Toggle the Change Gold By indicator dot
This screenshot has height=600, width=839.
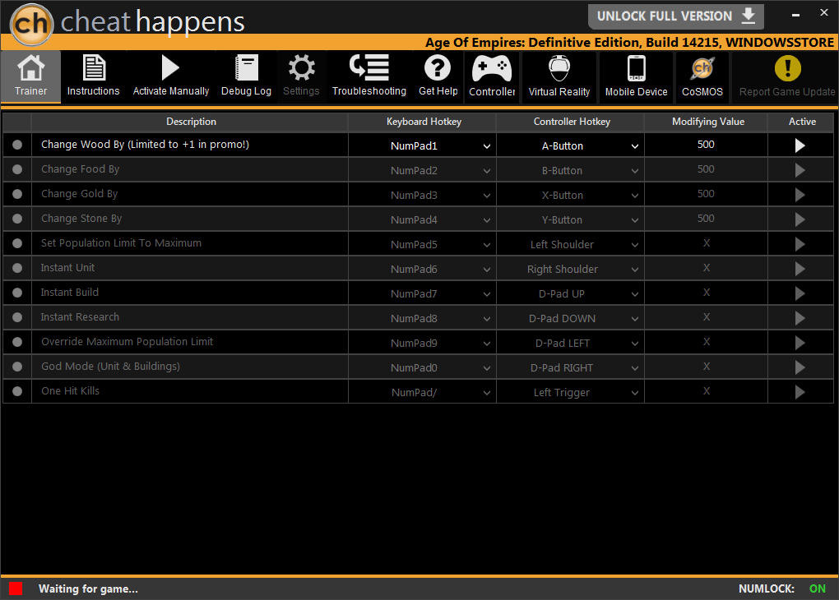tap(17, 194)
